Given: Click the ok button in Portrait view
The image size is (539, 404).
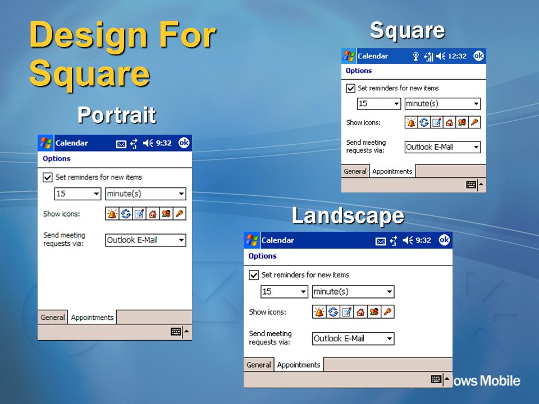Looking at the screenshot, I should (184, 143).
